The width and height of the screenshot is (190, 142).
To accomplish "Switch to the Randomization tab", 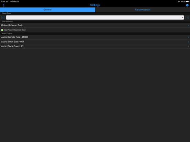I will click(142, 10).
